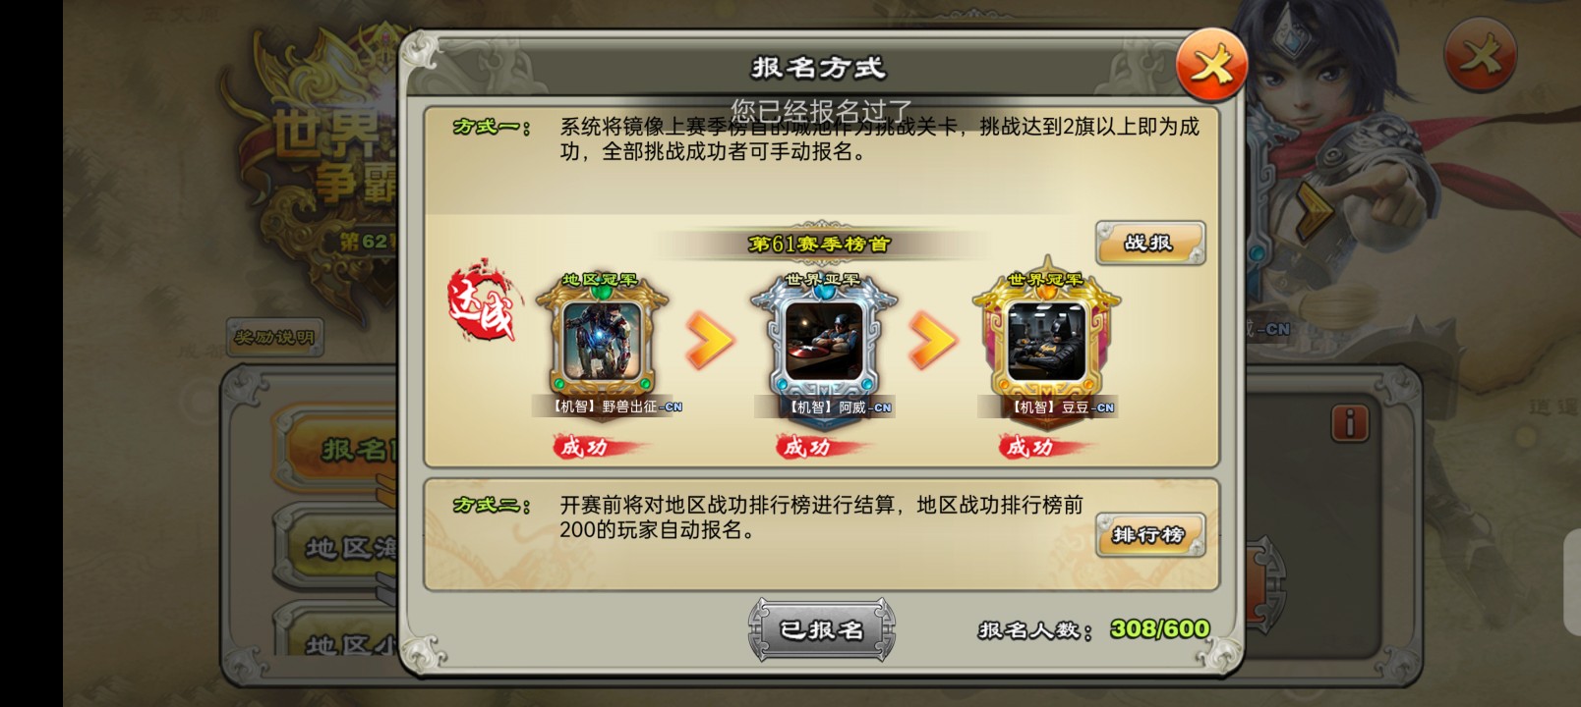Click the 第61赛季榜首 banner
Image resolution: width=1581 pixels, height=707 pixels.
coord(819,244)
